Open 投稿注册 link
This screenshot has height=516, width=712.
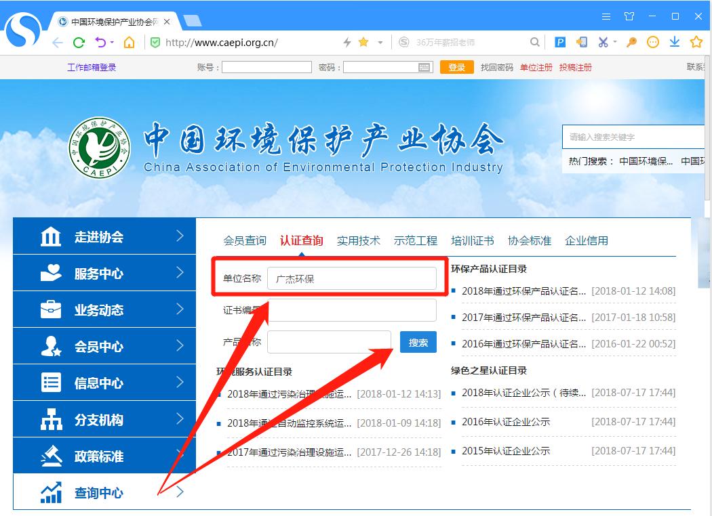(575, 68)
